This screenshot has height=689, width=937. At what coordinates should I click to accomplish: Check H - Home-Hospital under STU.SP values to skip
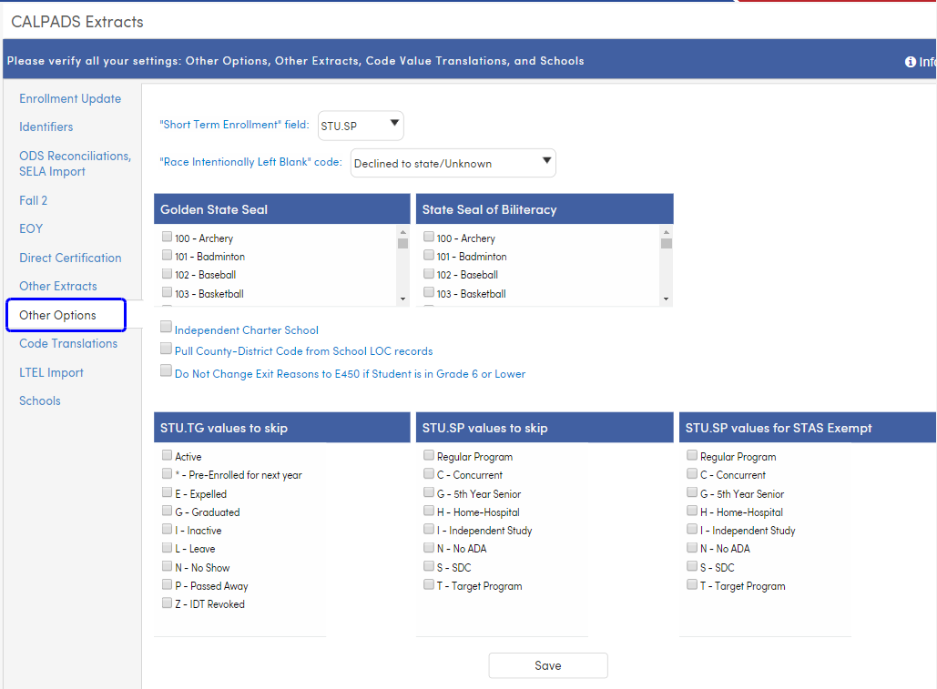tap(428, 511)
